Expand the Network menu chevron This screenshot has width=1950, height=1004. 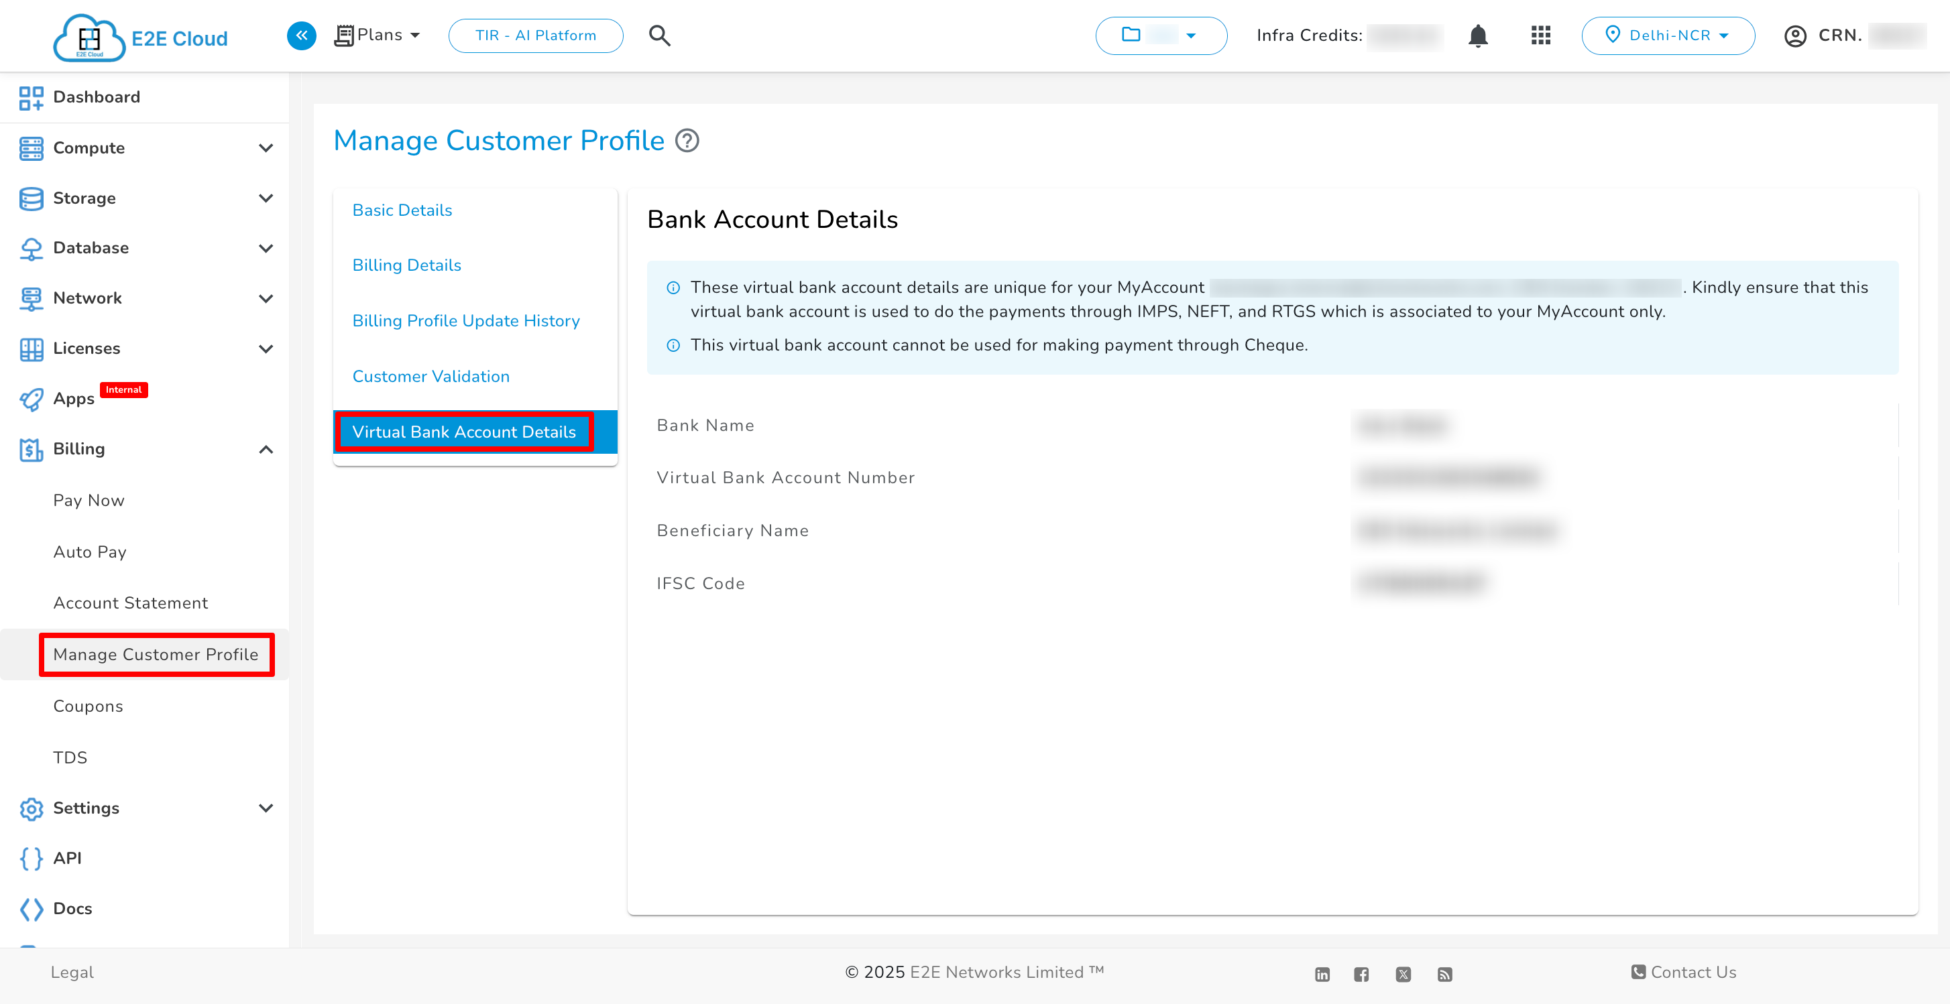click(266, 299)
